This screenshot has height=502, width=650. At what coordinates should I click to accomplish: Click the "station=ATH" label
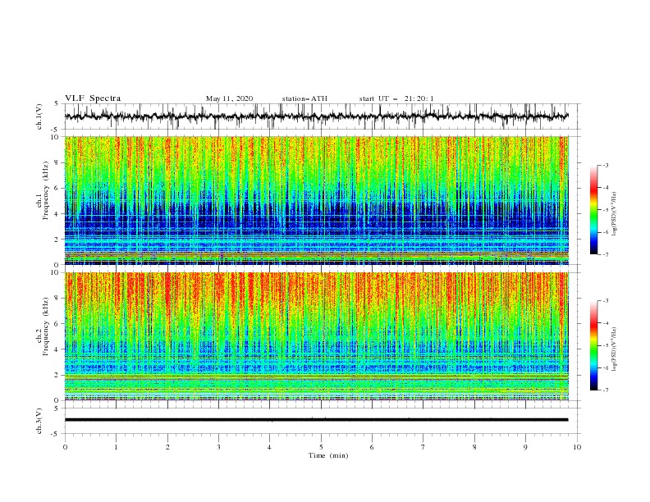click(x=304, y=98)
